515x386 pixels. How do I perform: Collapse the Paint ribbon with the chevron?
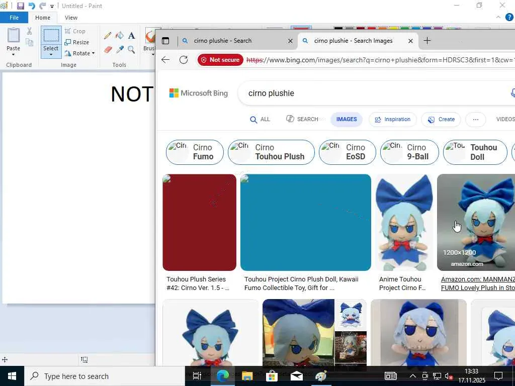[498, 17]
